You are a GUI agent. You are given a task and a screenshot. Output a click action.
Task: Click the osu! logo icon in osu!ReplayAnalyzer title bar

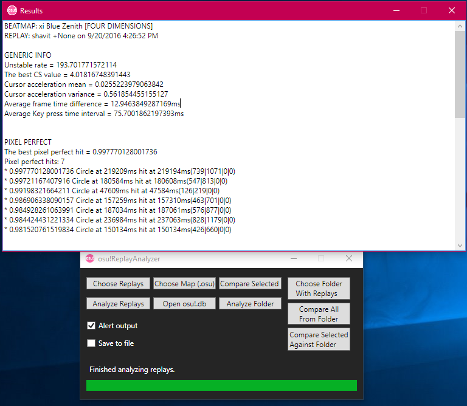(x=89, y=258)
